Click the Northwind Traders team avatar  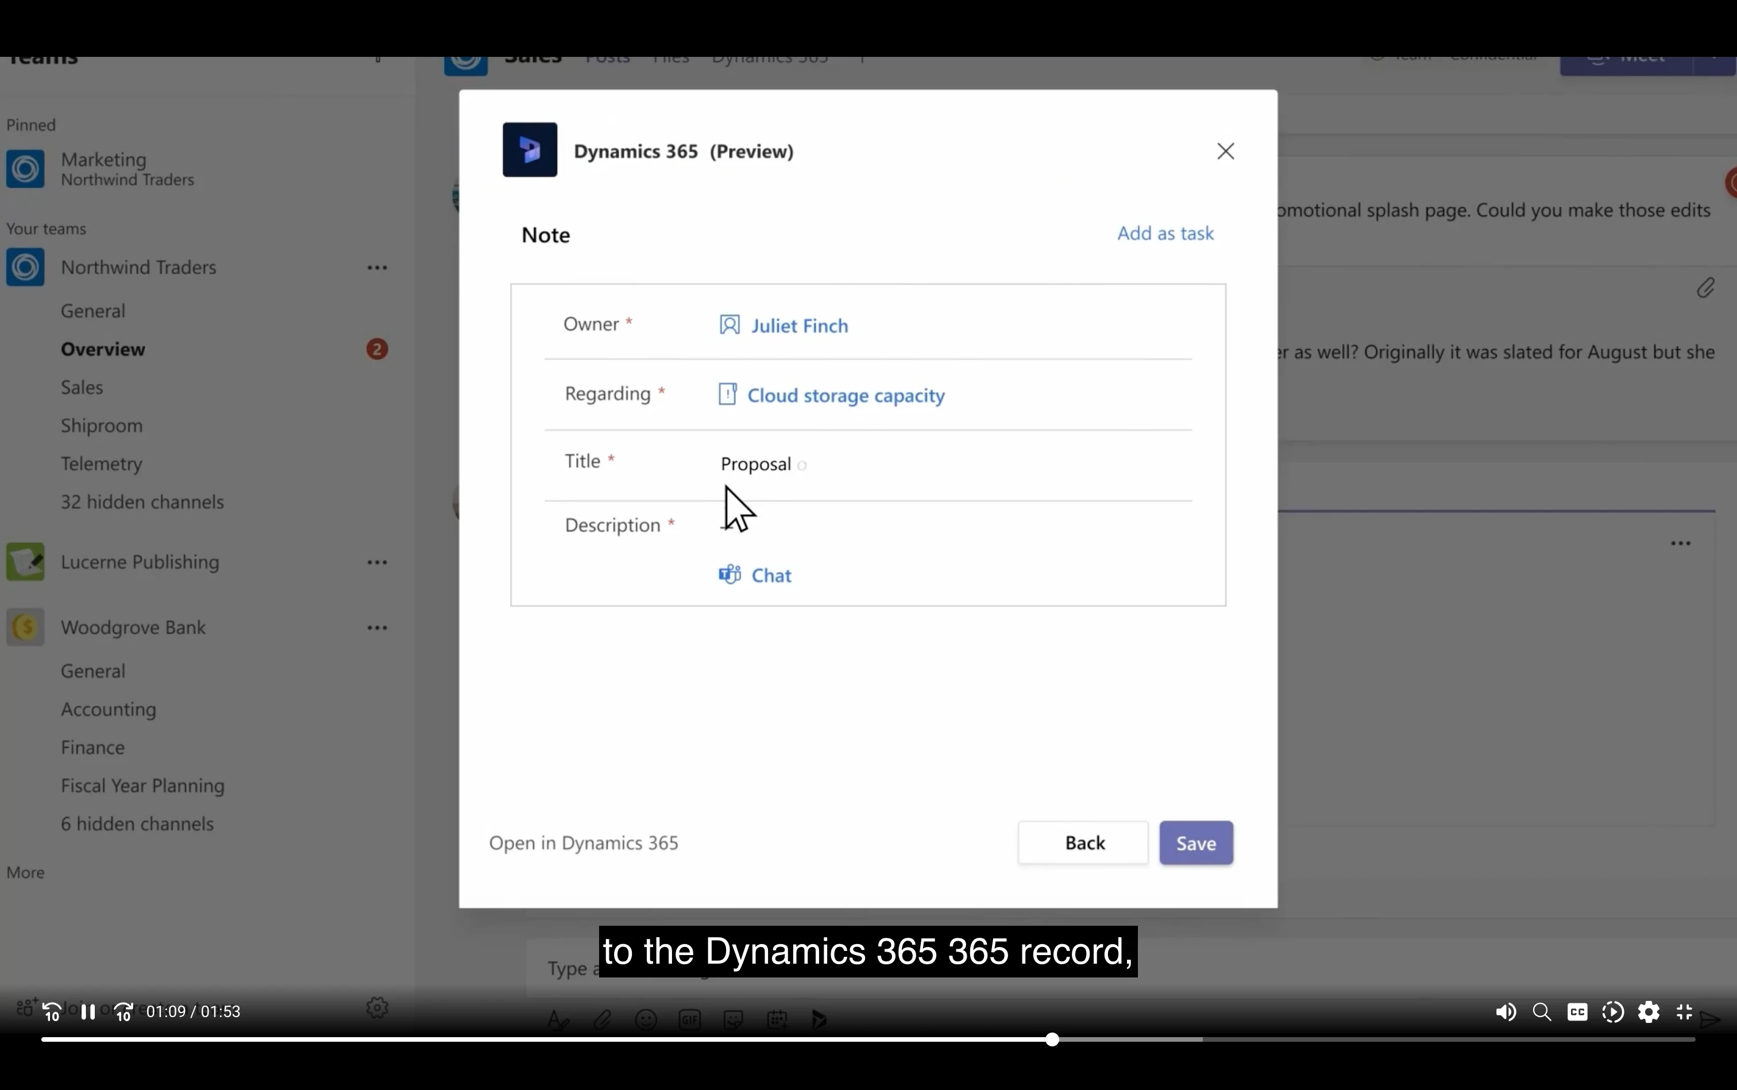click(25, 268)
